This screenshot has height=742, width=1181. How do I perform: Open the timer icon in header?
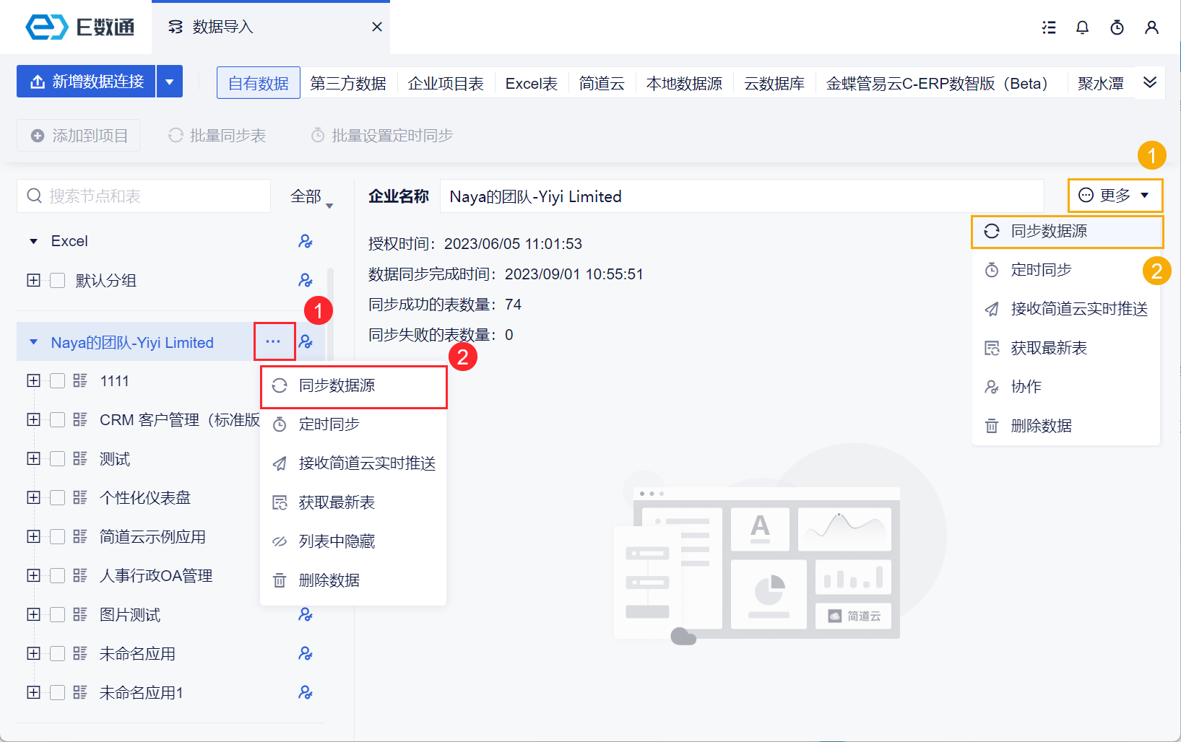pos(1117,27)
